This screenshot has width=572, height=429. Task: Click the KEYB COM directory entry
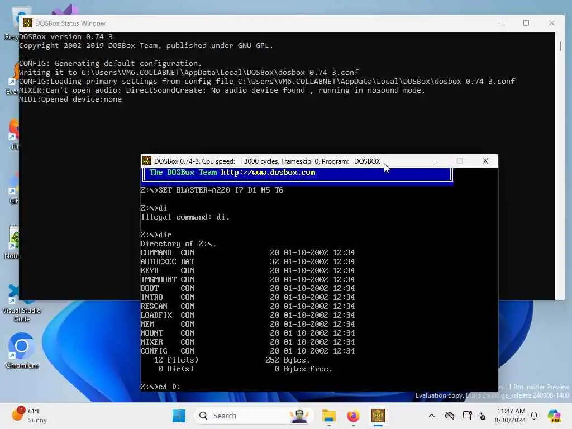coord(247,270)
